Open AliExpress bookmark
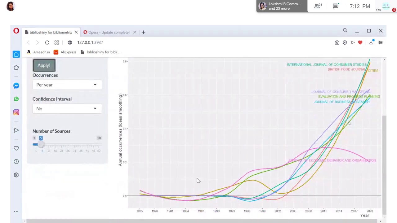This screenshot has height=223, width=397. click(x=65, y=52)
